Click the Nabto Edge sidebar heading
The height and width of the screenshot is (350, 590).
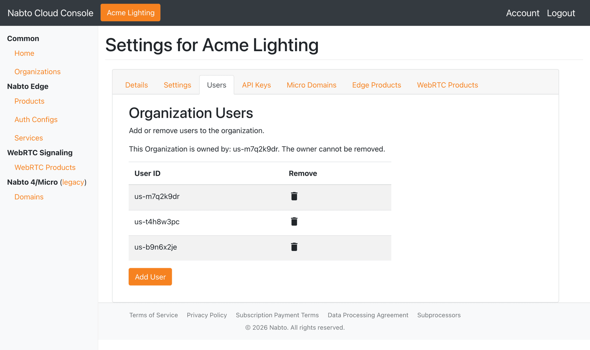point(28,87)
